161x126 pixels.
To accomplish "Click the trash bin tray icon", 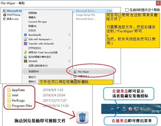I will point(118,109).
